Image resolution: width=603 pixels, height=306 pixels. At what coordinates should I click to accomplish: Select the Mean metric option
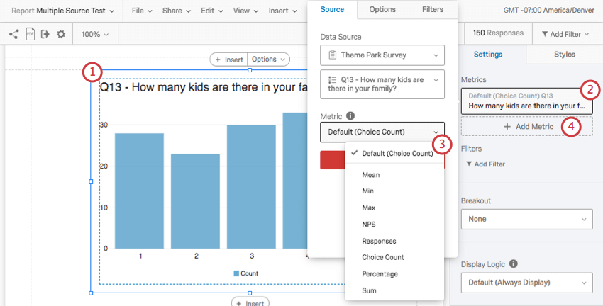tap(370, 175)
